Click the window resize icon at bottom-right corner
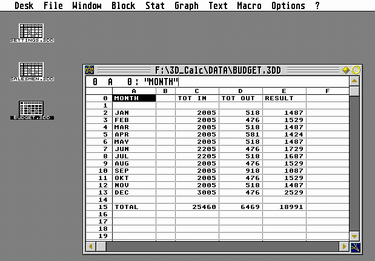This screenshot has height=261, width=375. [355, 246]
